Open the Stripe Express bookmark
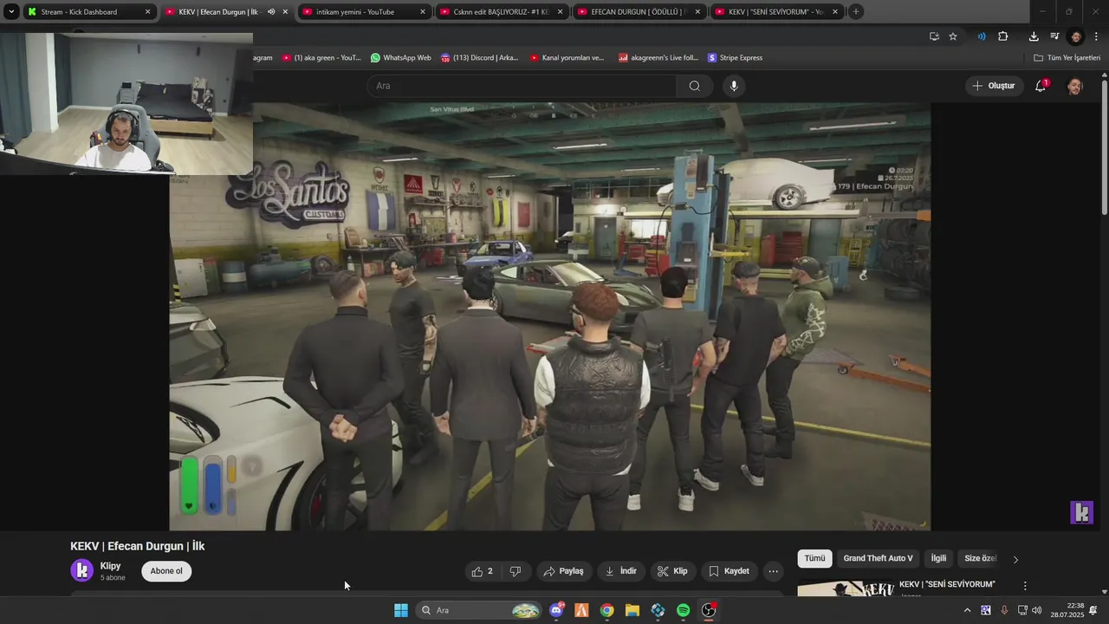This screenshot has width=1109, height=624. [x=736, y=58]
